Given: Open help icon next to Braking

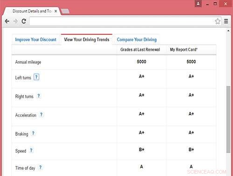Looking at the screenshot, I should click(33, 134).
